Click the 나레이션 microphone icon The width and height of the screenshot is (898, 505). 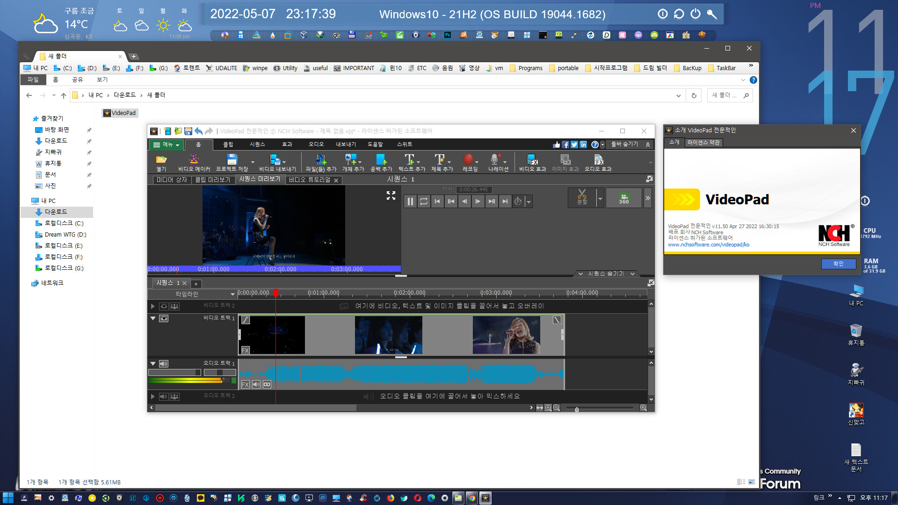pyautogui.click(x=495, y=159)
